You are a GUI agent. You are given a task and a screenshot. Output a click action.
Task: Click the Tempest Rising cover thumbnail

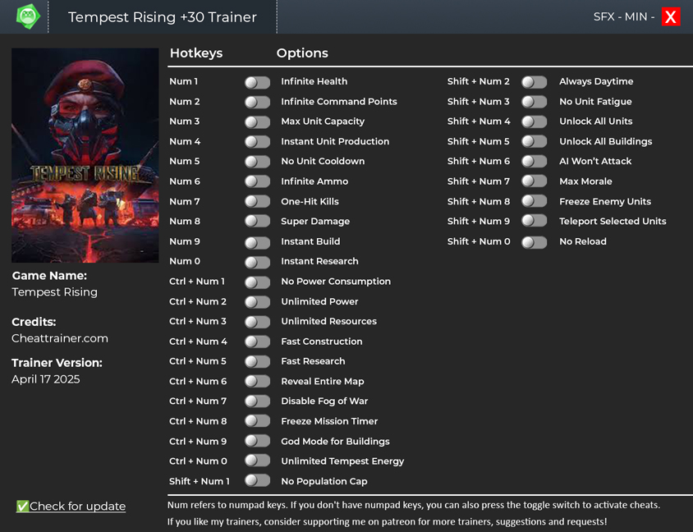tap(85, 155)
